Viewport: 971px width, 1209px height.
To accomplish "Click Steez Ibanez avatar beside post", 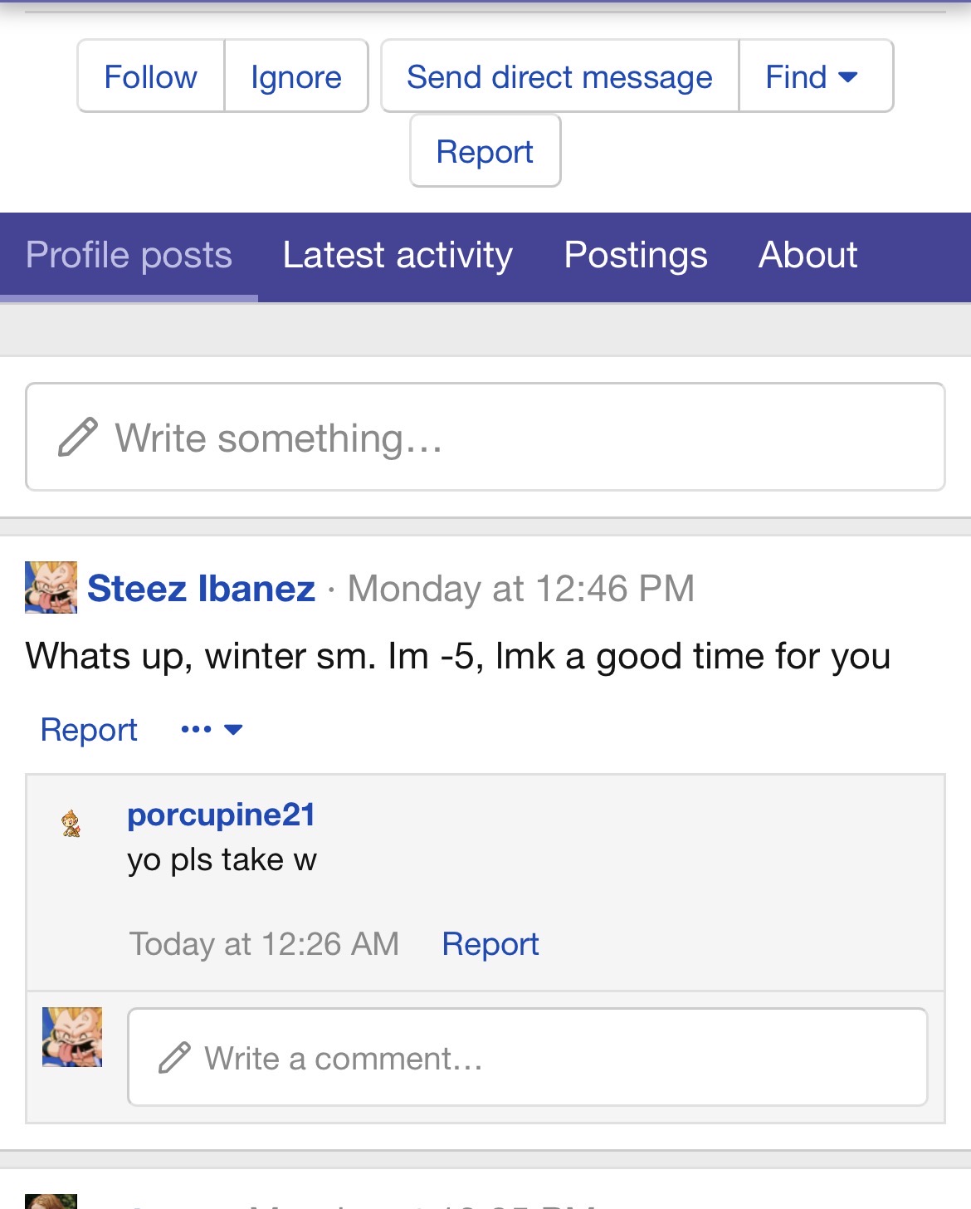I will pos(51,587).
